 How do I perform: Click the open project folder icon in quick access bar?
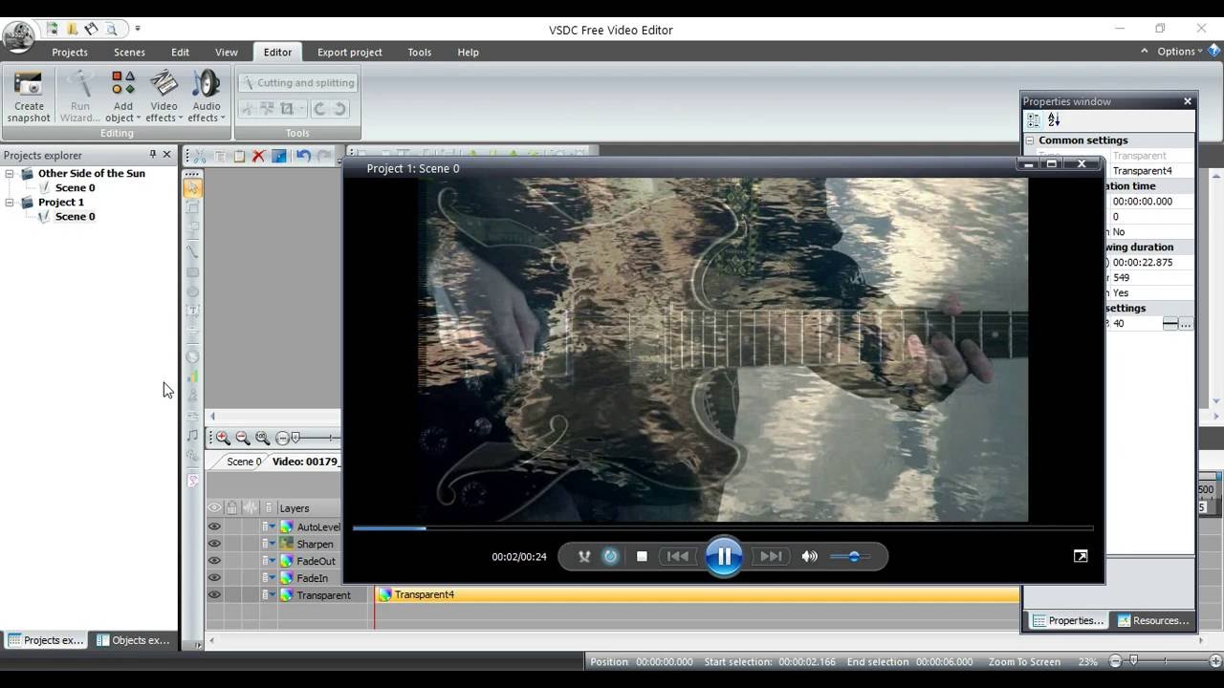point(72,30)
